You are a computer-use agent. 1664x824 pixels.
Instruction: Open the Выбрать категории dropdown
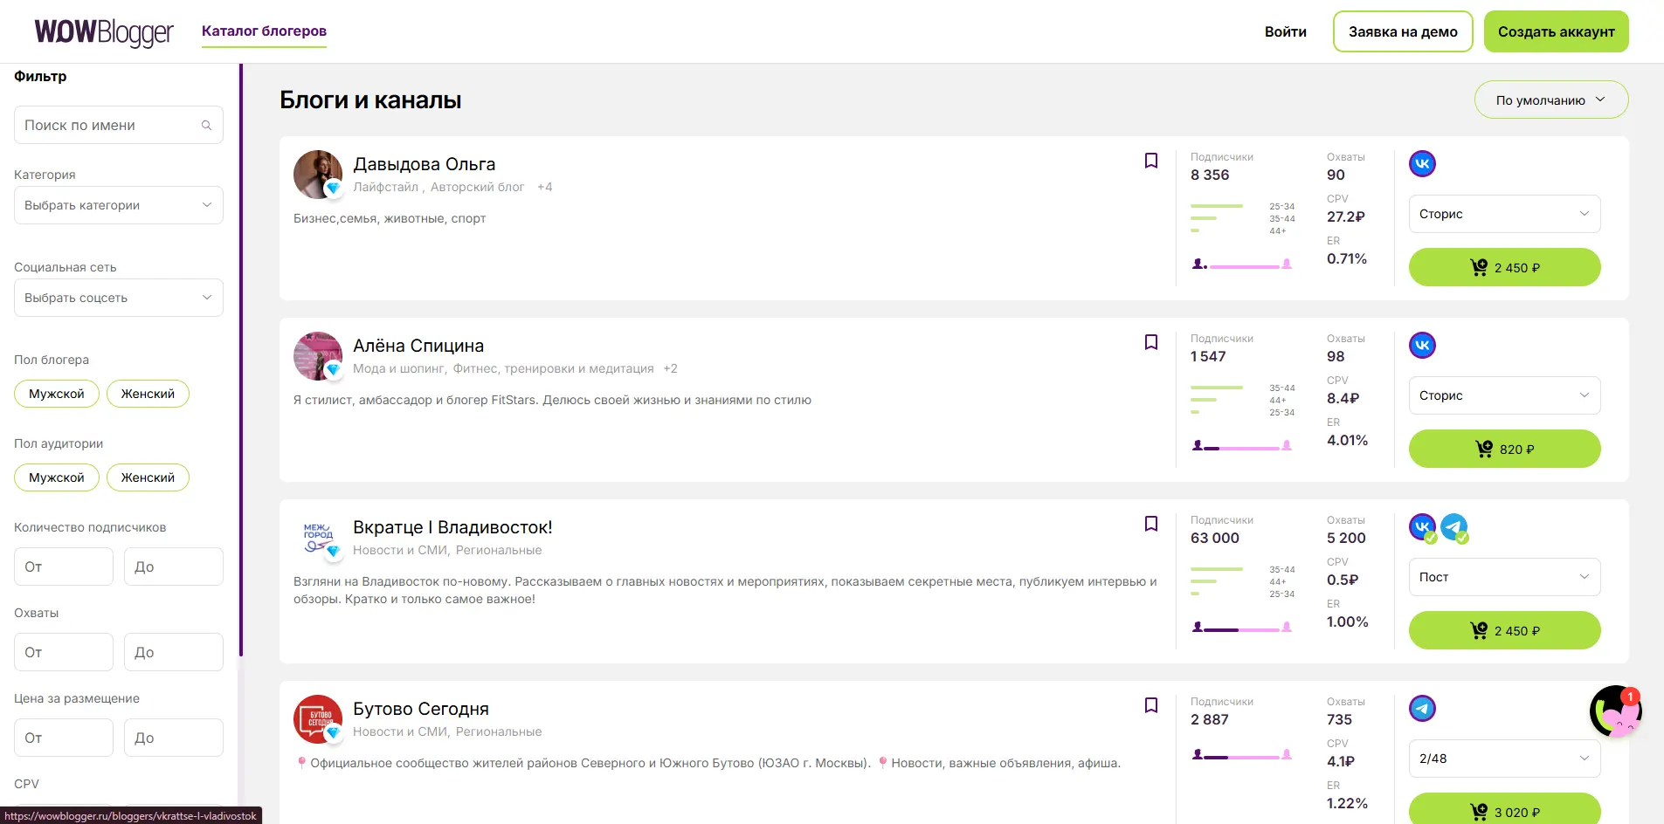pos(119,205)
